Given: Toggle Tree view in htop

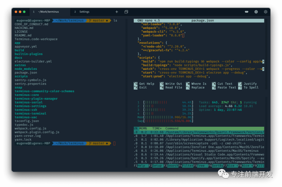Looking at the screenshot, I should [x=202, y=166].
